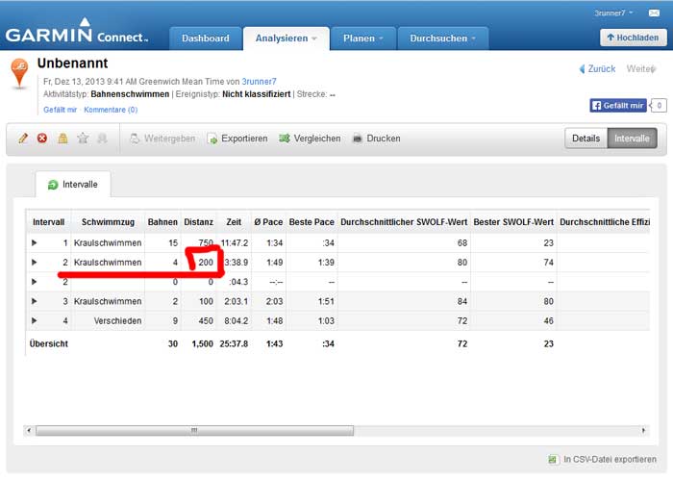Expand interval 4 Verschieden row

click(35, 320)
